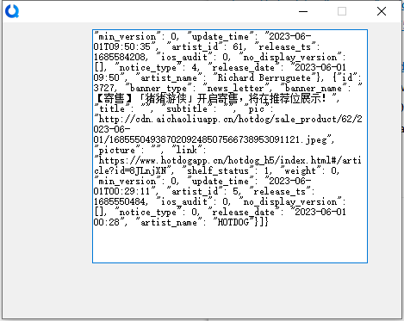Click the long .jpeg filename line
The height and width of the screenshot is (321, 404).
pyautogui.click(x=211, y=140)
